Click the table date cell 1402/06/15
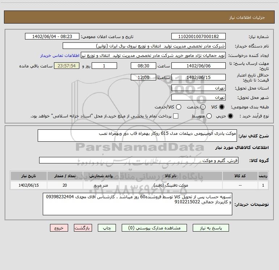 coord(29,185)
